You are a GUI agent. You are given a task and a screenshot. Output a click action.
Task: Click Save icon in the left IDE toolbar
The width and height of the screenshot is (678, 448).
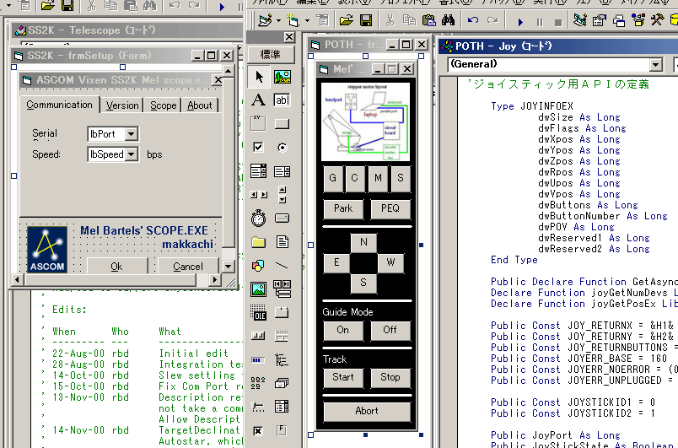coord(67,6)
